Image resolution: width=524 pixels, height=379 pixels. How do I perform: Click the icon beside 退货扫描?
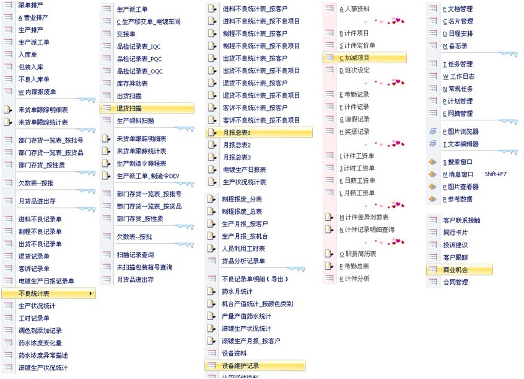(x=106, y=108)
